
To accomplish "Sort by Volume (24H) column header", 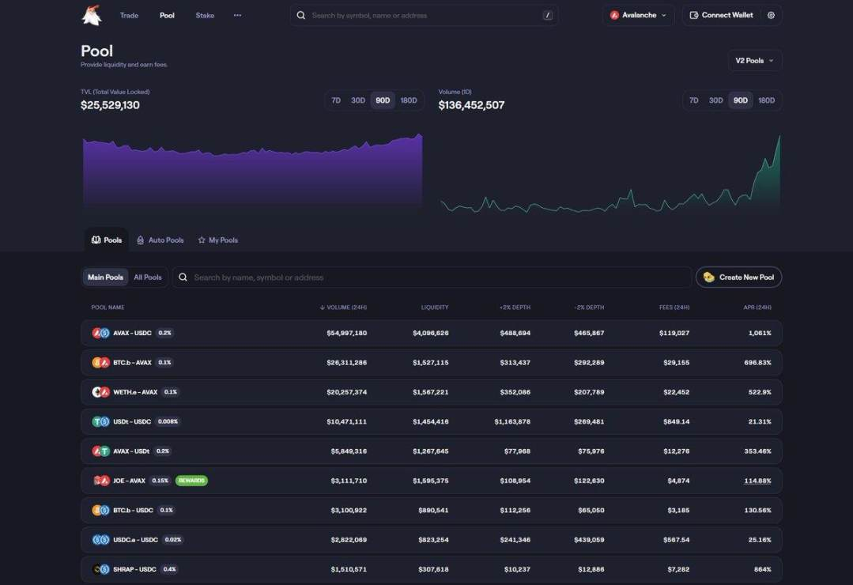I will (x=343, y=308).
